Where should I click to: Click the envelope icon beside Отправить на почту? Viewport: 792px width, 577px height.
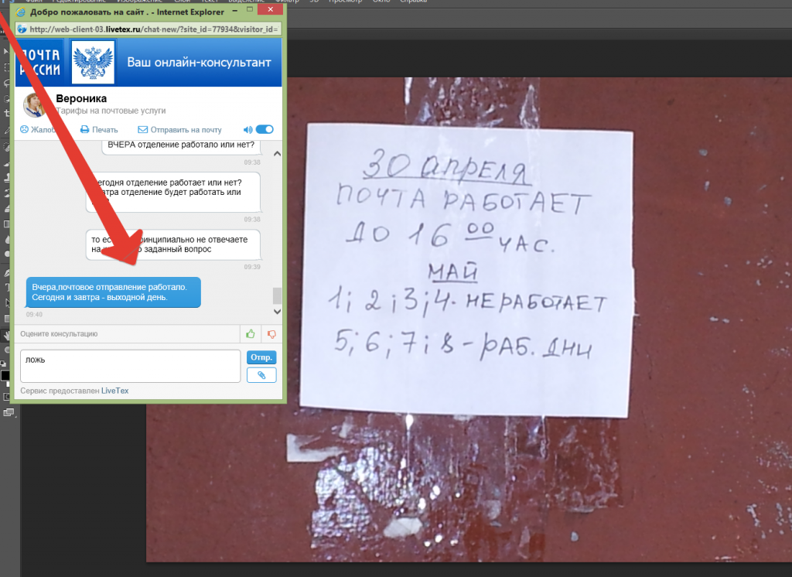coord(143,130)
